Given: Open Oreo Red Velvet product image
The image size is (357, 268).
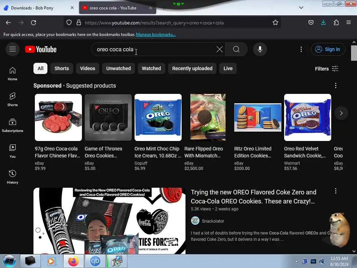Looking at the screenshot, I should pos(307,117).
